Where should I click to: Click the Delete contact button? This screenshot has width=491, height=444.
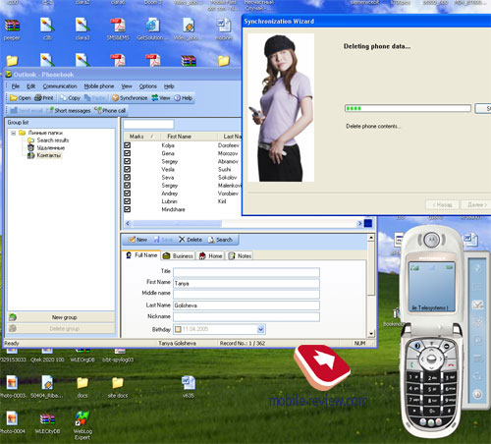[x=191, y=240]
